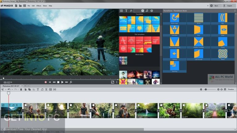Tick the checkbox on the fourth timeline photo
The height and width of the screenshot is (133, 237).
(71, 105)
